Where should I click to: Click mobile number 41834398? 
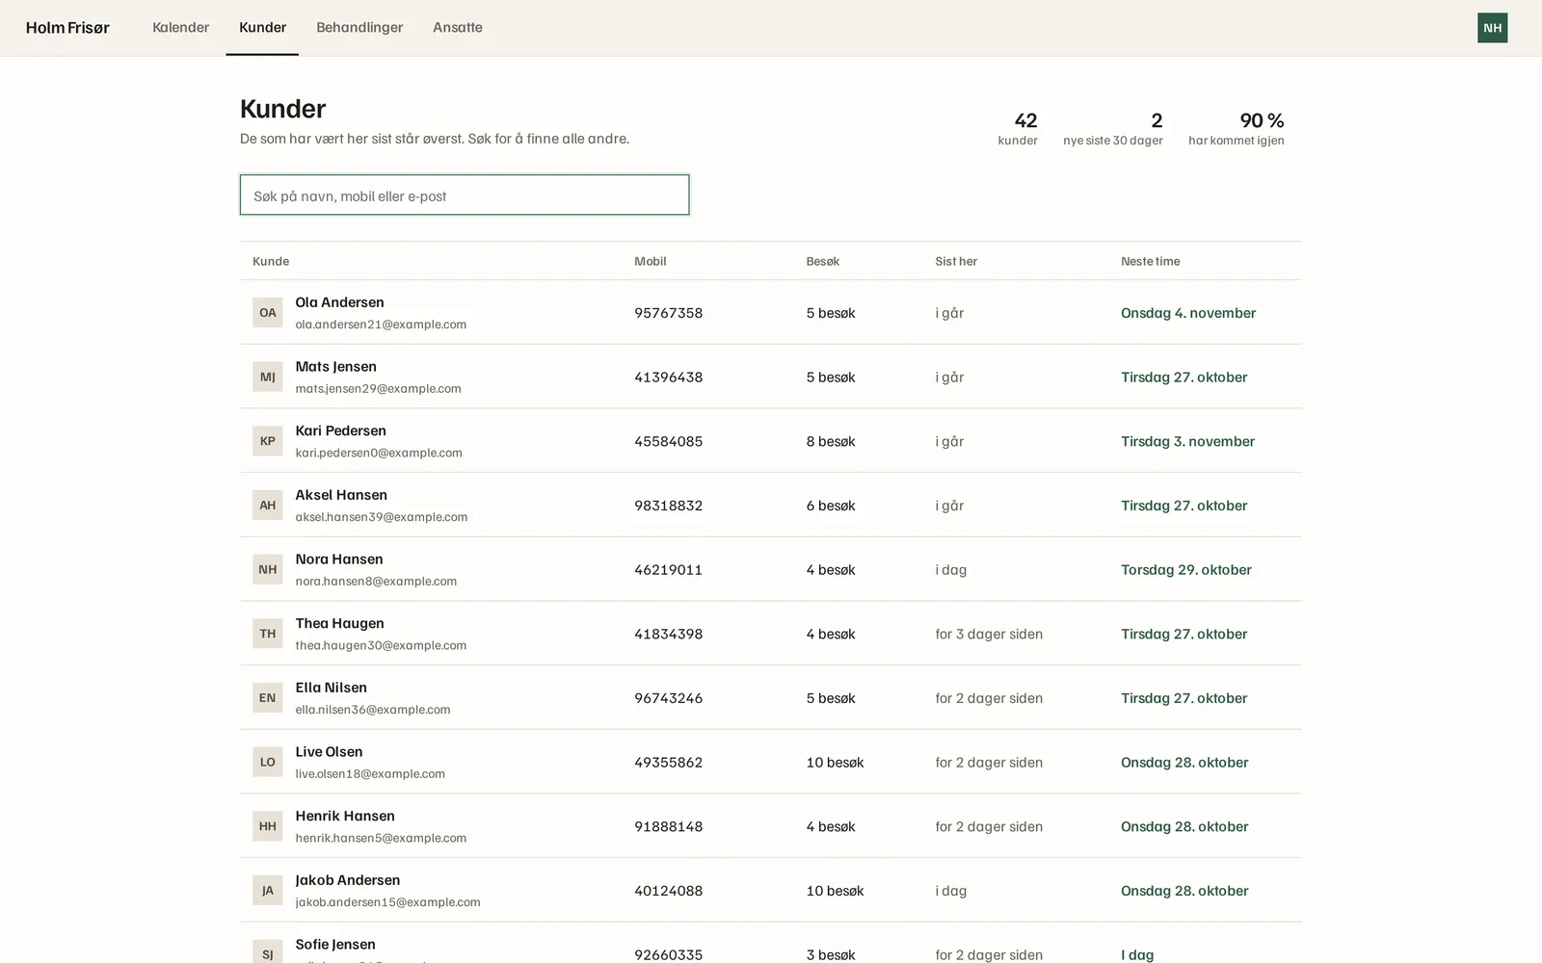tap(668, 634)
